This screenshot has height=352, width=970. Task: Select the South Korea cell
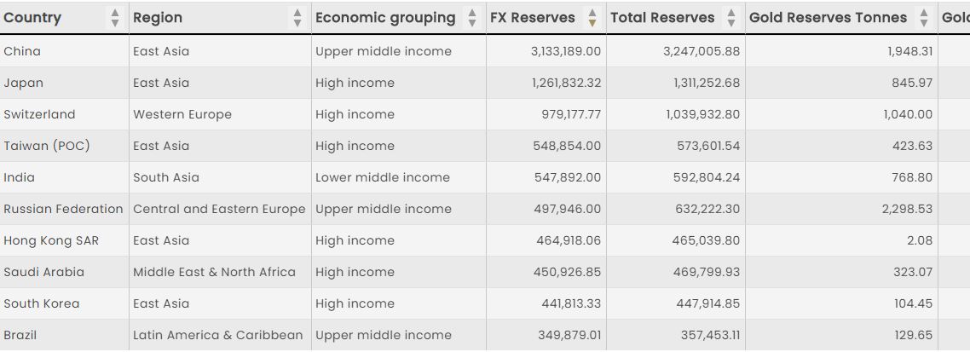tap(42, 303)
